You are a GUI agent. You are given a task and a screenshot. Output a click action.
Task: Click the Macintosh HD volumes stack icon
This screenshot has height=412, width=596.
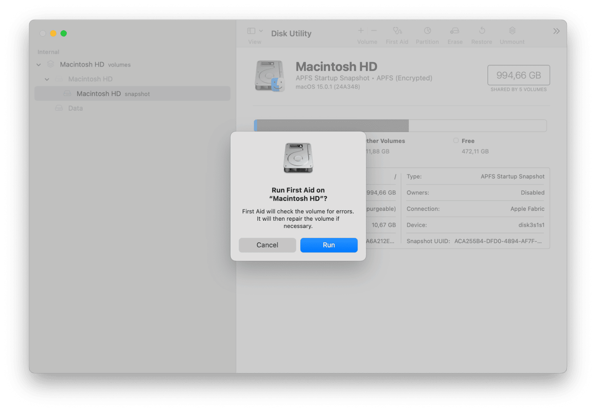[51, 65]
